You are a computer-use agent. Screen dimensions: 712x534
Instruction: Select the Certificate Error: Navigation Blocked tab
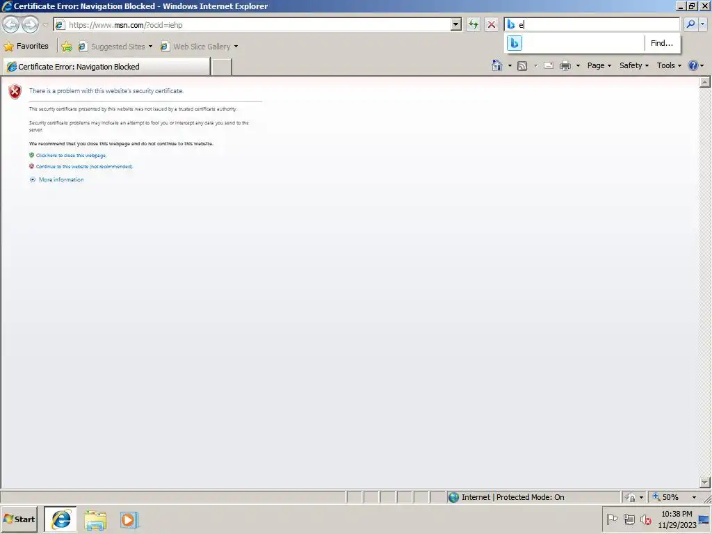tap(107, 67)
